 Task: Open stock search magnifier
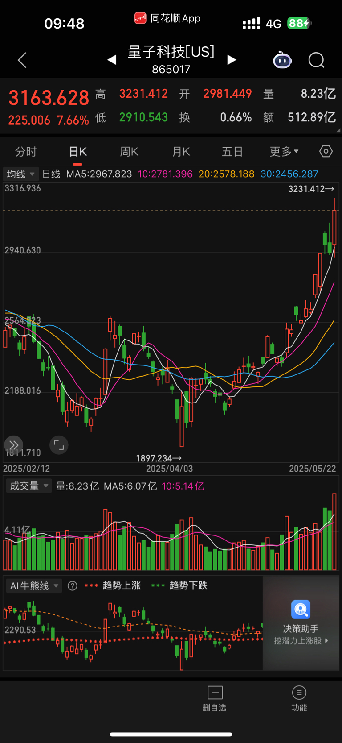(x=317, y=60)
